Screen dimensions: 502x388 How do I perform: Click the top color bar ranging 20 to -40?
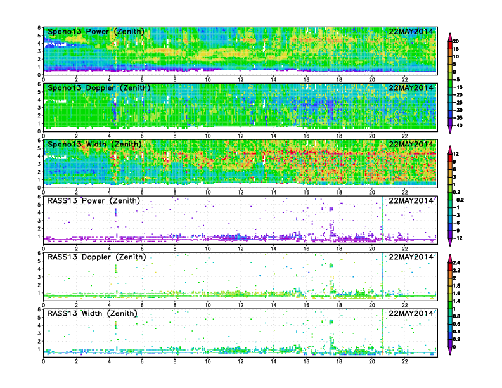point(450,83)
